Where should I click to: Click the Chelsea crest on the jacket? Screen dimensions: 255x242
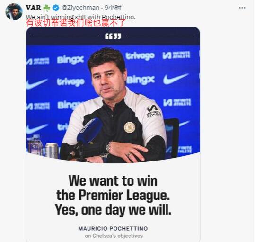coord(130,127)
